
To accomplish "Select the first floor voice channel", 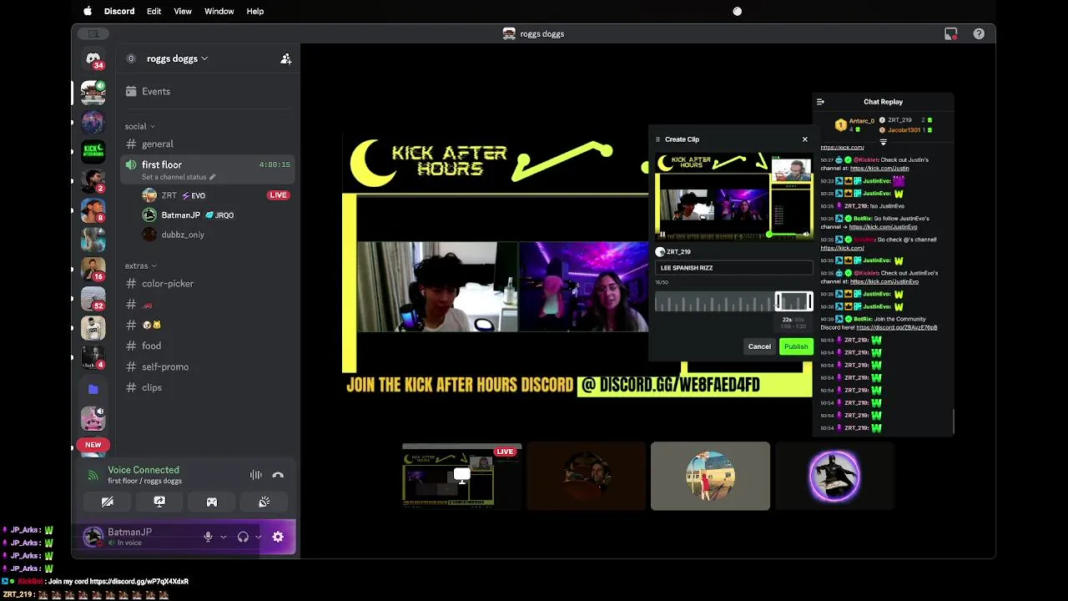I will 208,169.
